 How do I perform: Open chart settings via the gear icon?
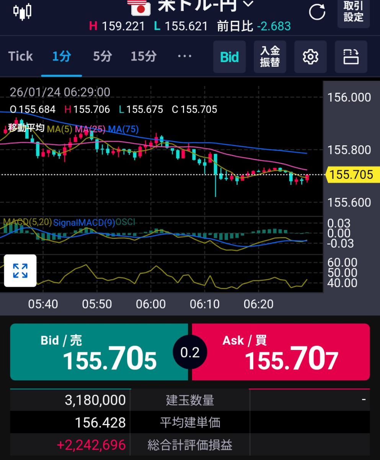point(310,57)
